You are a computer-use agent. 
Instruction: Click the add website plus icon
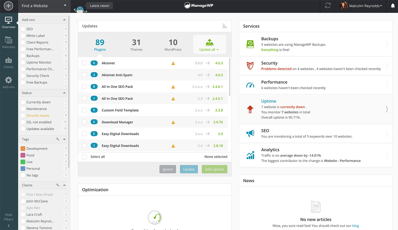click(9, 6)
